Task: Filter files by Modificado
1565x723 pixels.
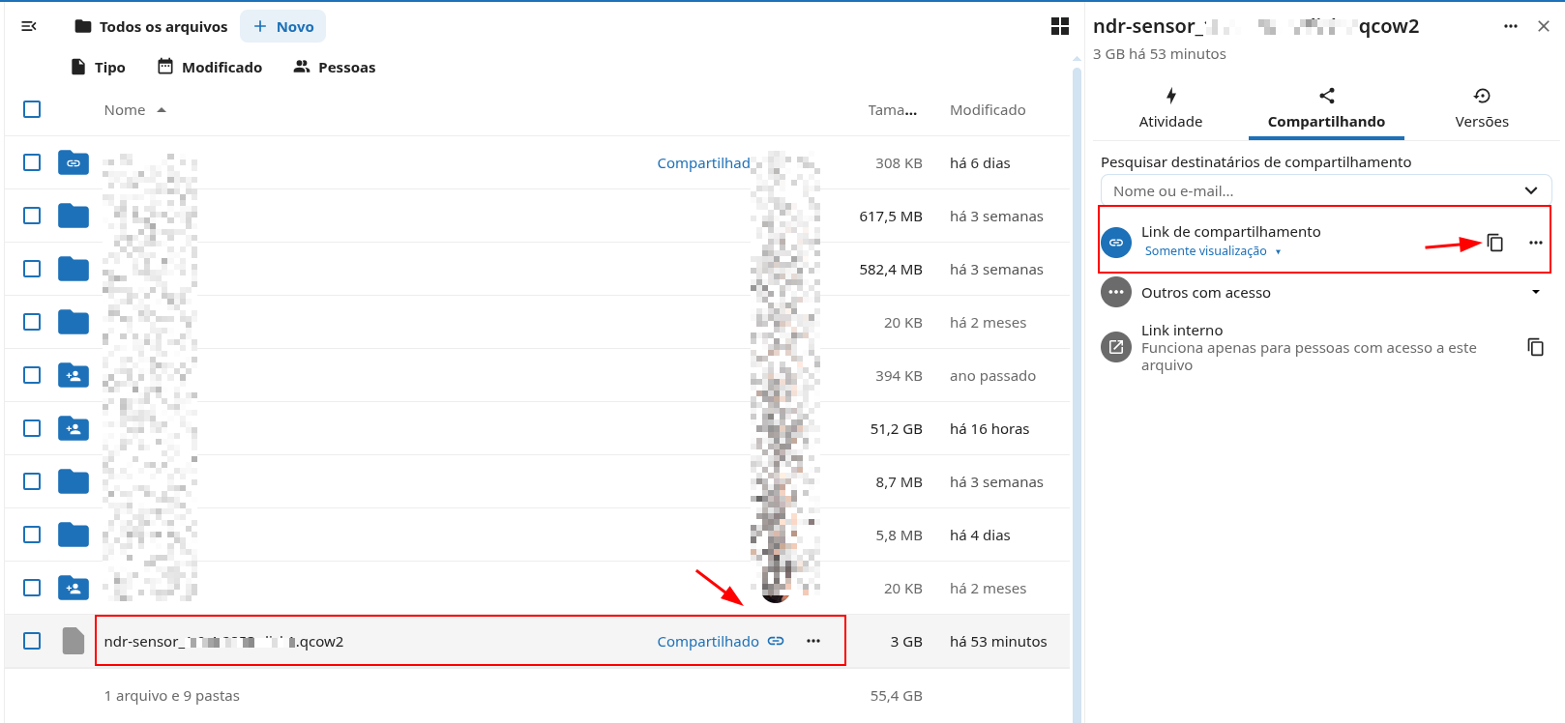Action: [210, 67]
